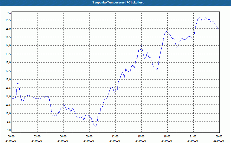The image size is (231, 144).
Task: Select the '06:00' time label
Action: click(x=63, y=137)
